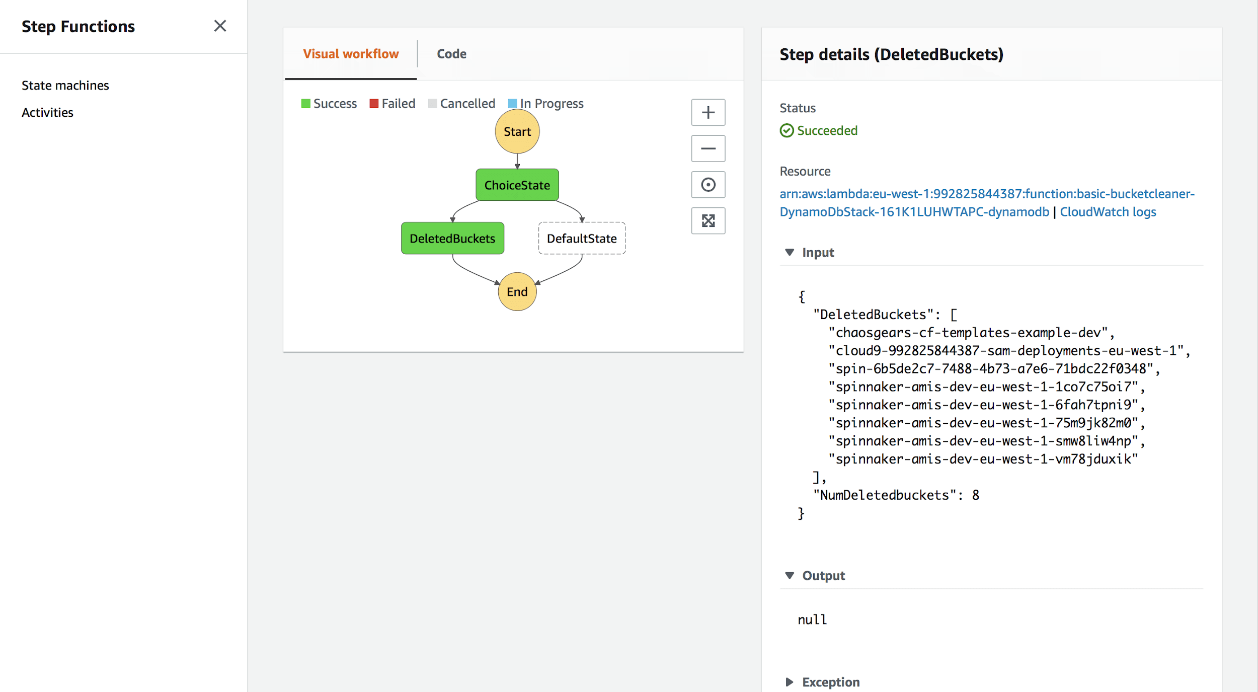The image size is (1258, 692).
Task: Center the workflow graph view
Action: 707,185
